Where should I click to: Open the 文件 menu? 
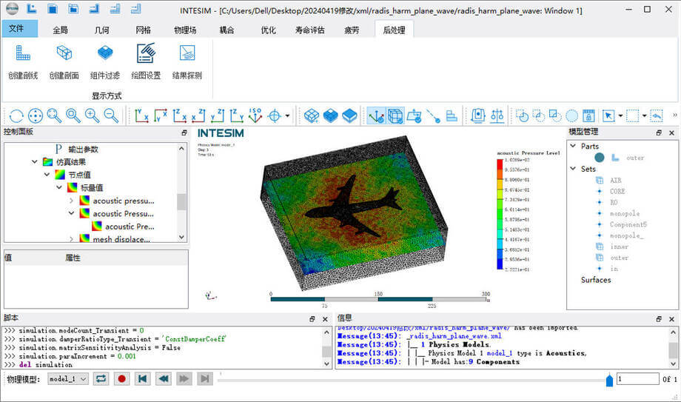[17, 30]
